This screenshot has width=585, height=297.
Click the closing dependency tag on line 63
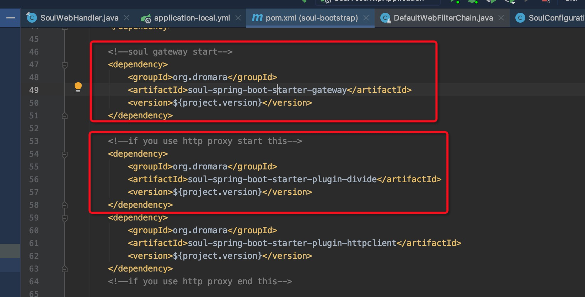click(x=140, y=269)
